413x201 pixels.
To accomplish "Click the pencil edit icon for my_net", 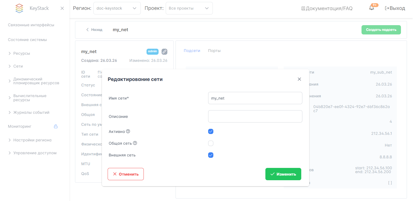I will point(164,51).
